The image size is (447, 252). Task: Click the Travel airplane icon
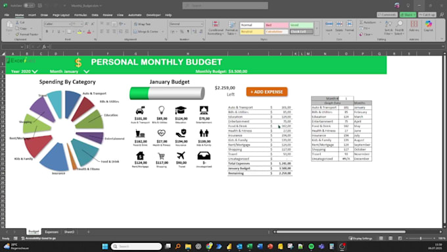point(181,155)
